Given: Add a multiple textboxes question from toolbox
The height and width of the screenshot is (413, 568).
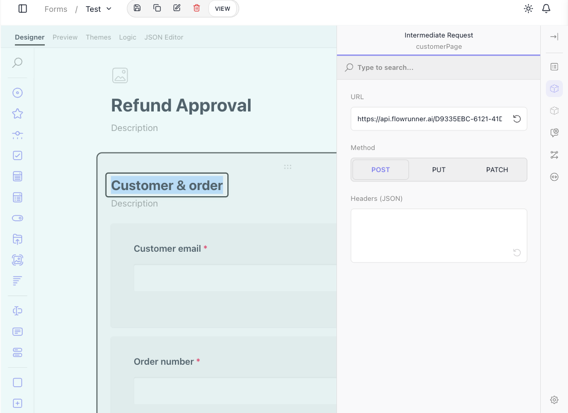Looking at the screenshot, I should coord(17,352).
